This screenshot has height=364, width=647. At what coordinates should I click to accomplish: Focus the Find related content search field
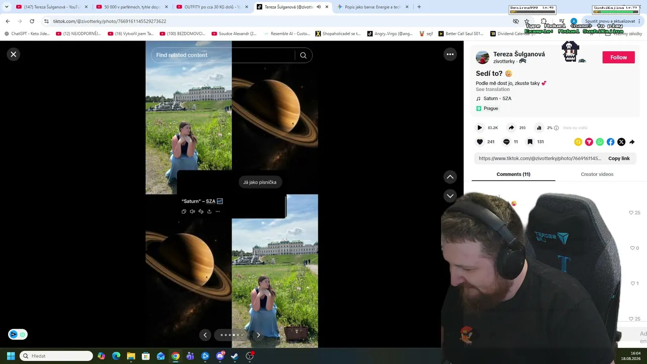[222, 55]
